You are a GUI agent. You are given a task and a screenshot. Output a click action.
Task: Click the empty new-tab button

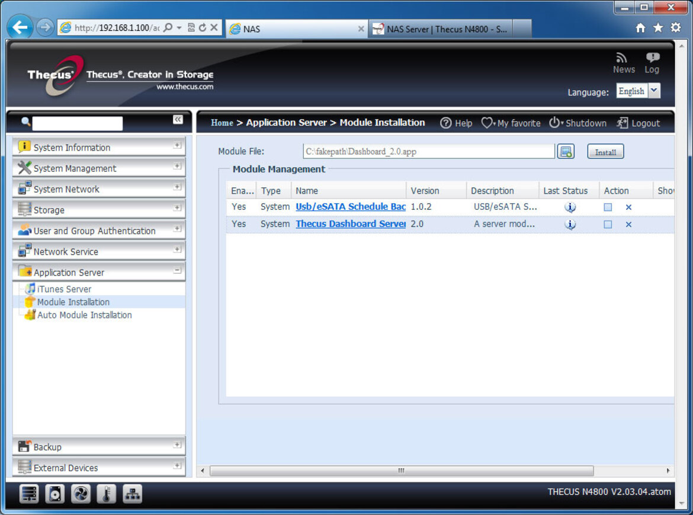(522, 28)
